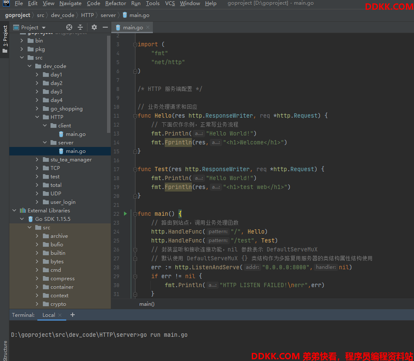This screenshot has width=414, height=361.
Task: Run main function with green gutter arrow
Action: (125, 214)
